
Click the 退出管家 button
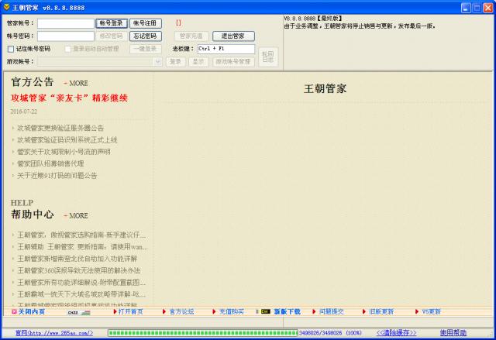[233, 36]
